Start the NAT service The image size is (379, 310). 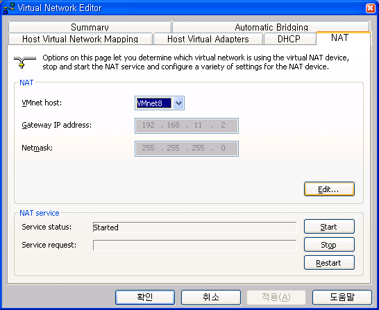[x=329, y=227]
